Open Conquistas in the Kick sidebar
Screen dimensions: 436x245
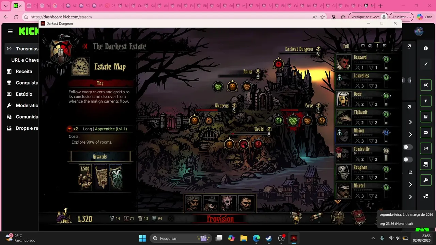tap(22, 83)
